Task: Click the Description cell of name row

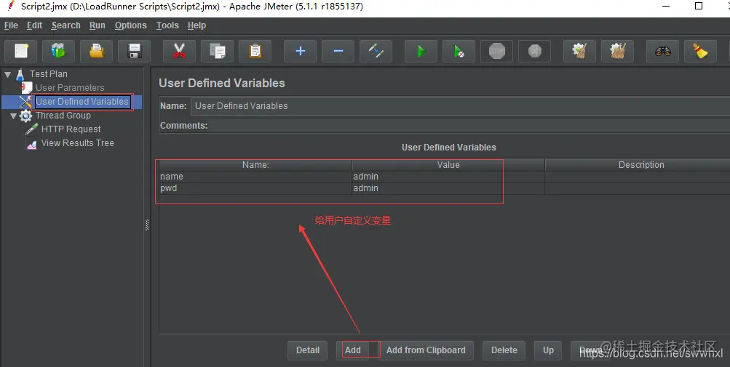Action: click(x=638, y=177)
